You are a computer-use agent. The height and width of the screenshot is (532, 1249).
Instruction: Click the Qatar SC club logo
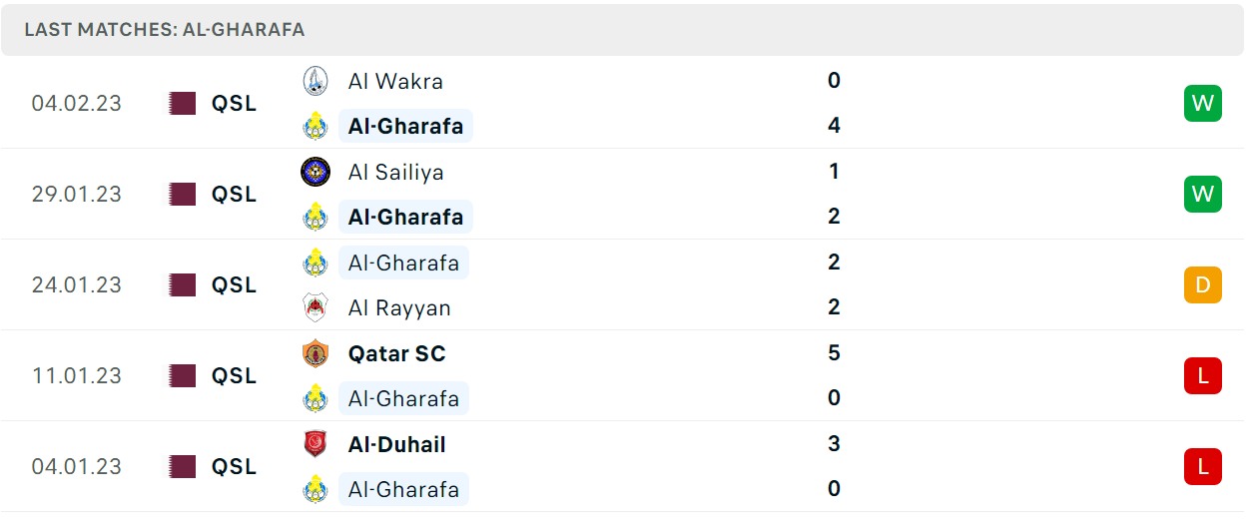click(x=315, y=353)
